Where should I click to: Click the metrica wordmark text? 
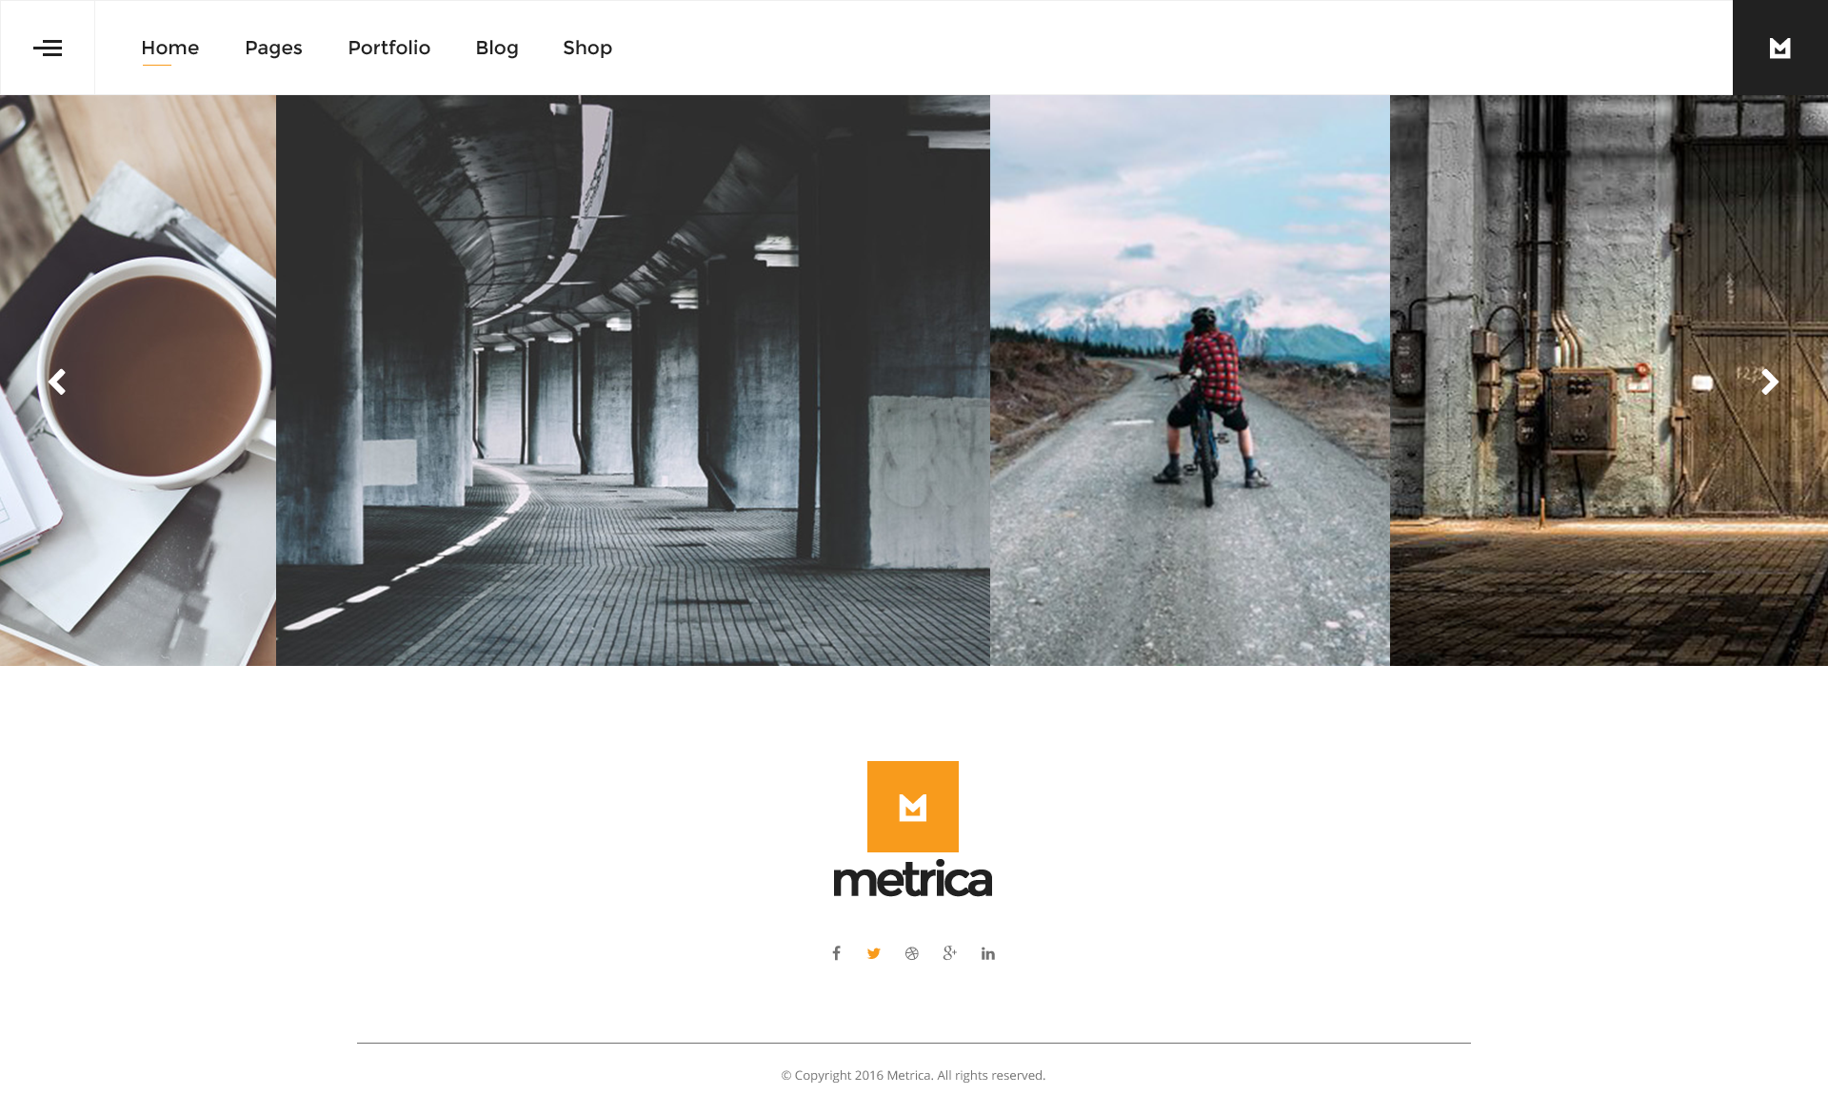[913, 878]
